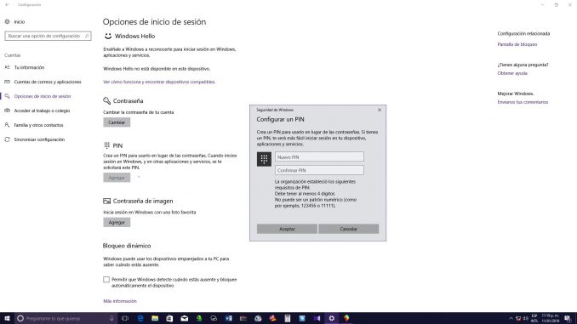Show hidden system tray icons
The height and width of the screenshot is (324, 577).
[x=511, y=318]
